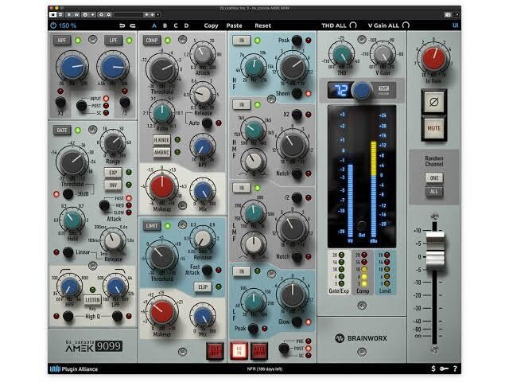
Task: Toggle the LF Glow switch
Action: point(297,322)
